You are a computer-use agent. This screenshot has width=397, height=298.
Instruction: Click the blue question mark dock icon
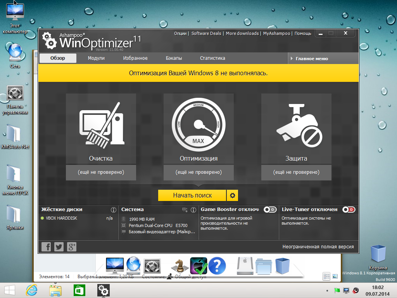click(217, 266)
